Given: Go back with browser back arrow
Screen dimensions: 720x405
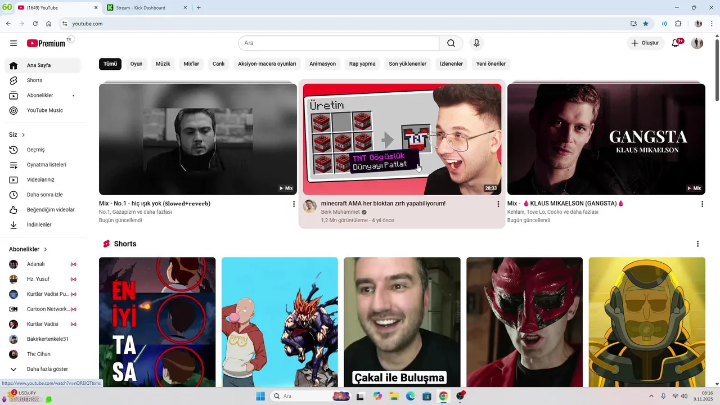Looking at the screenshot, I should click(8, 24).
